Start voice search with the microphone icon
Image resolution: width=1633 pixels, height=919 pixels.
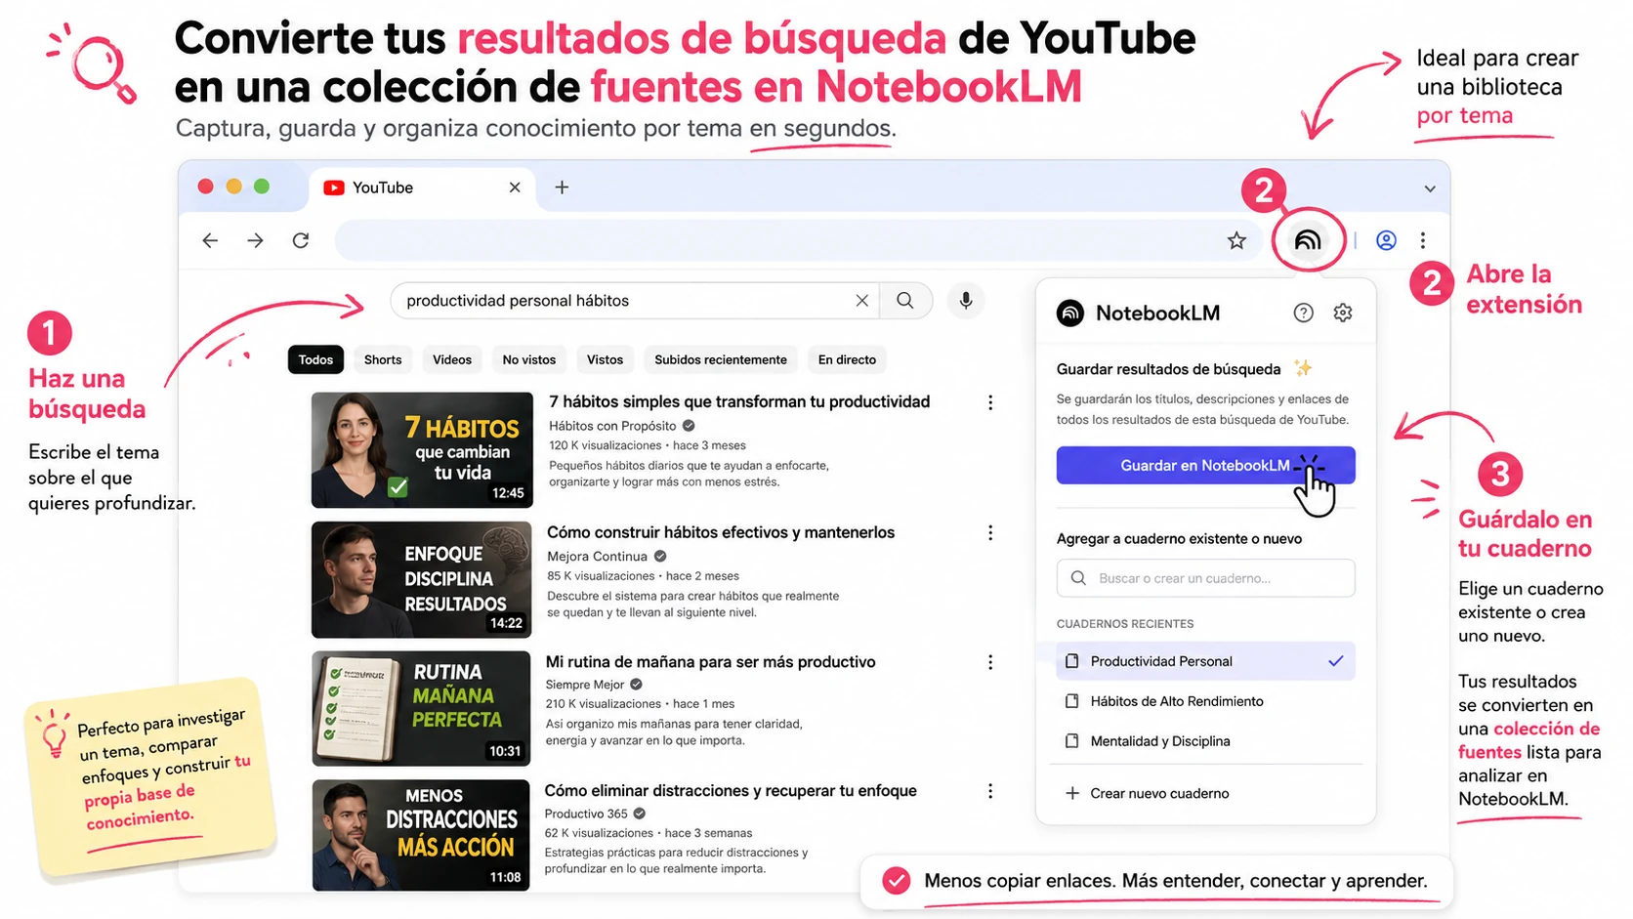click(x=966, y=301)
